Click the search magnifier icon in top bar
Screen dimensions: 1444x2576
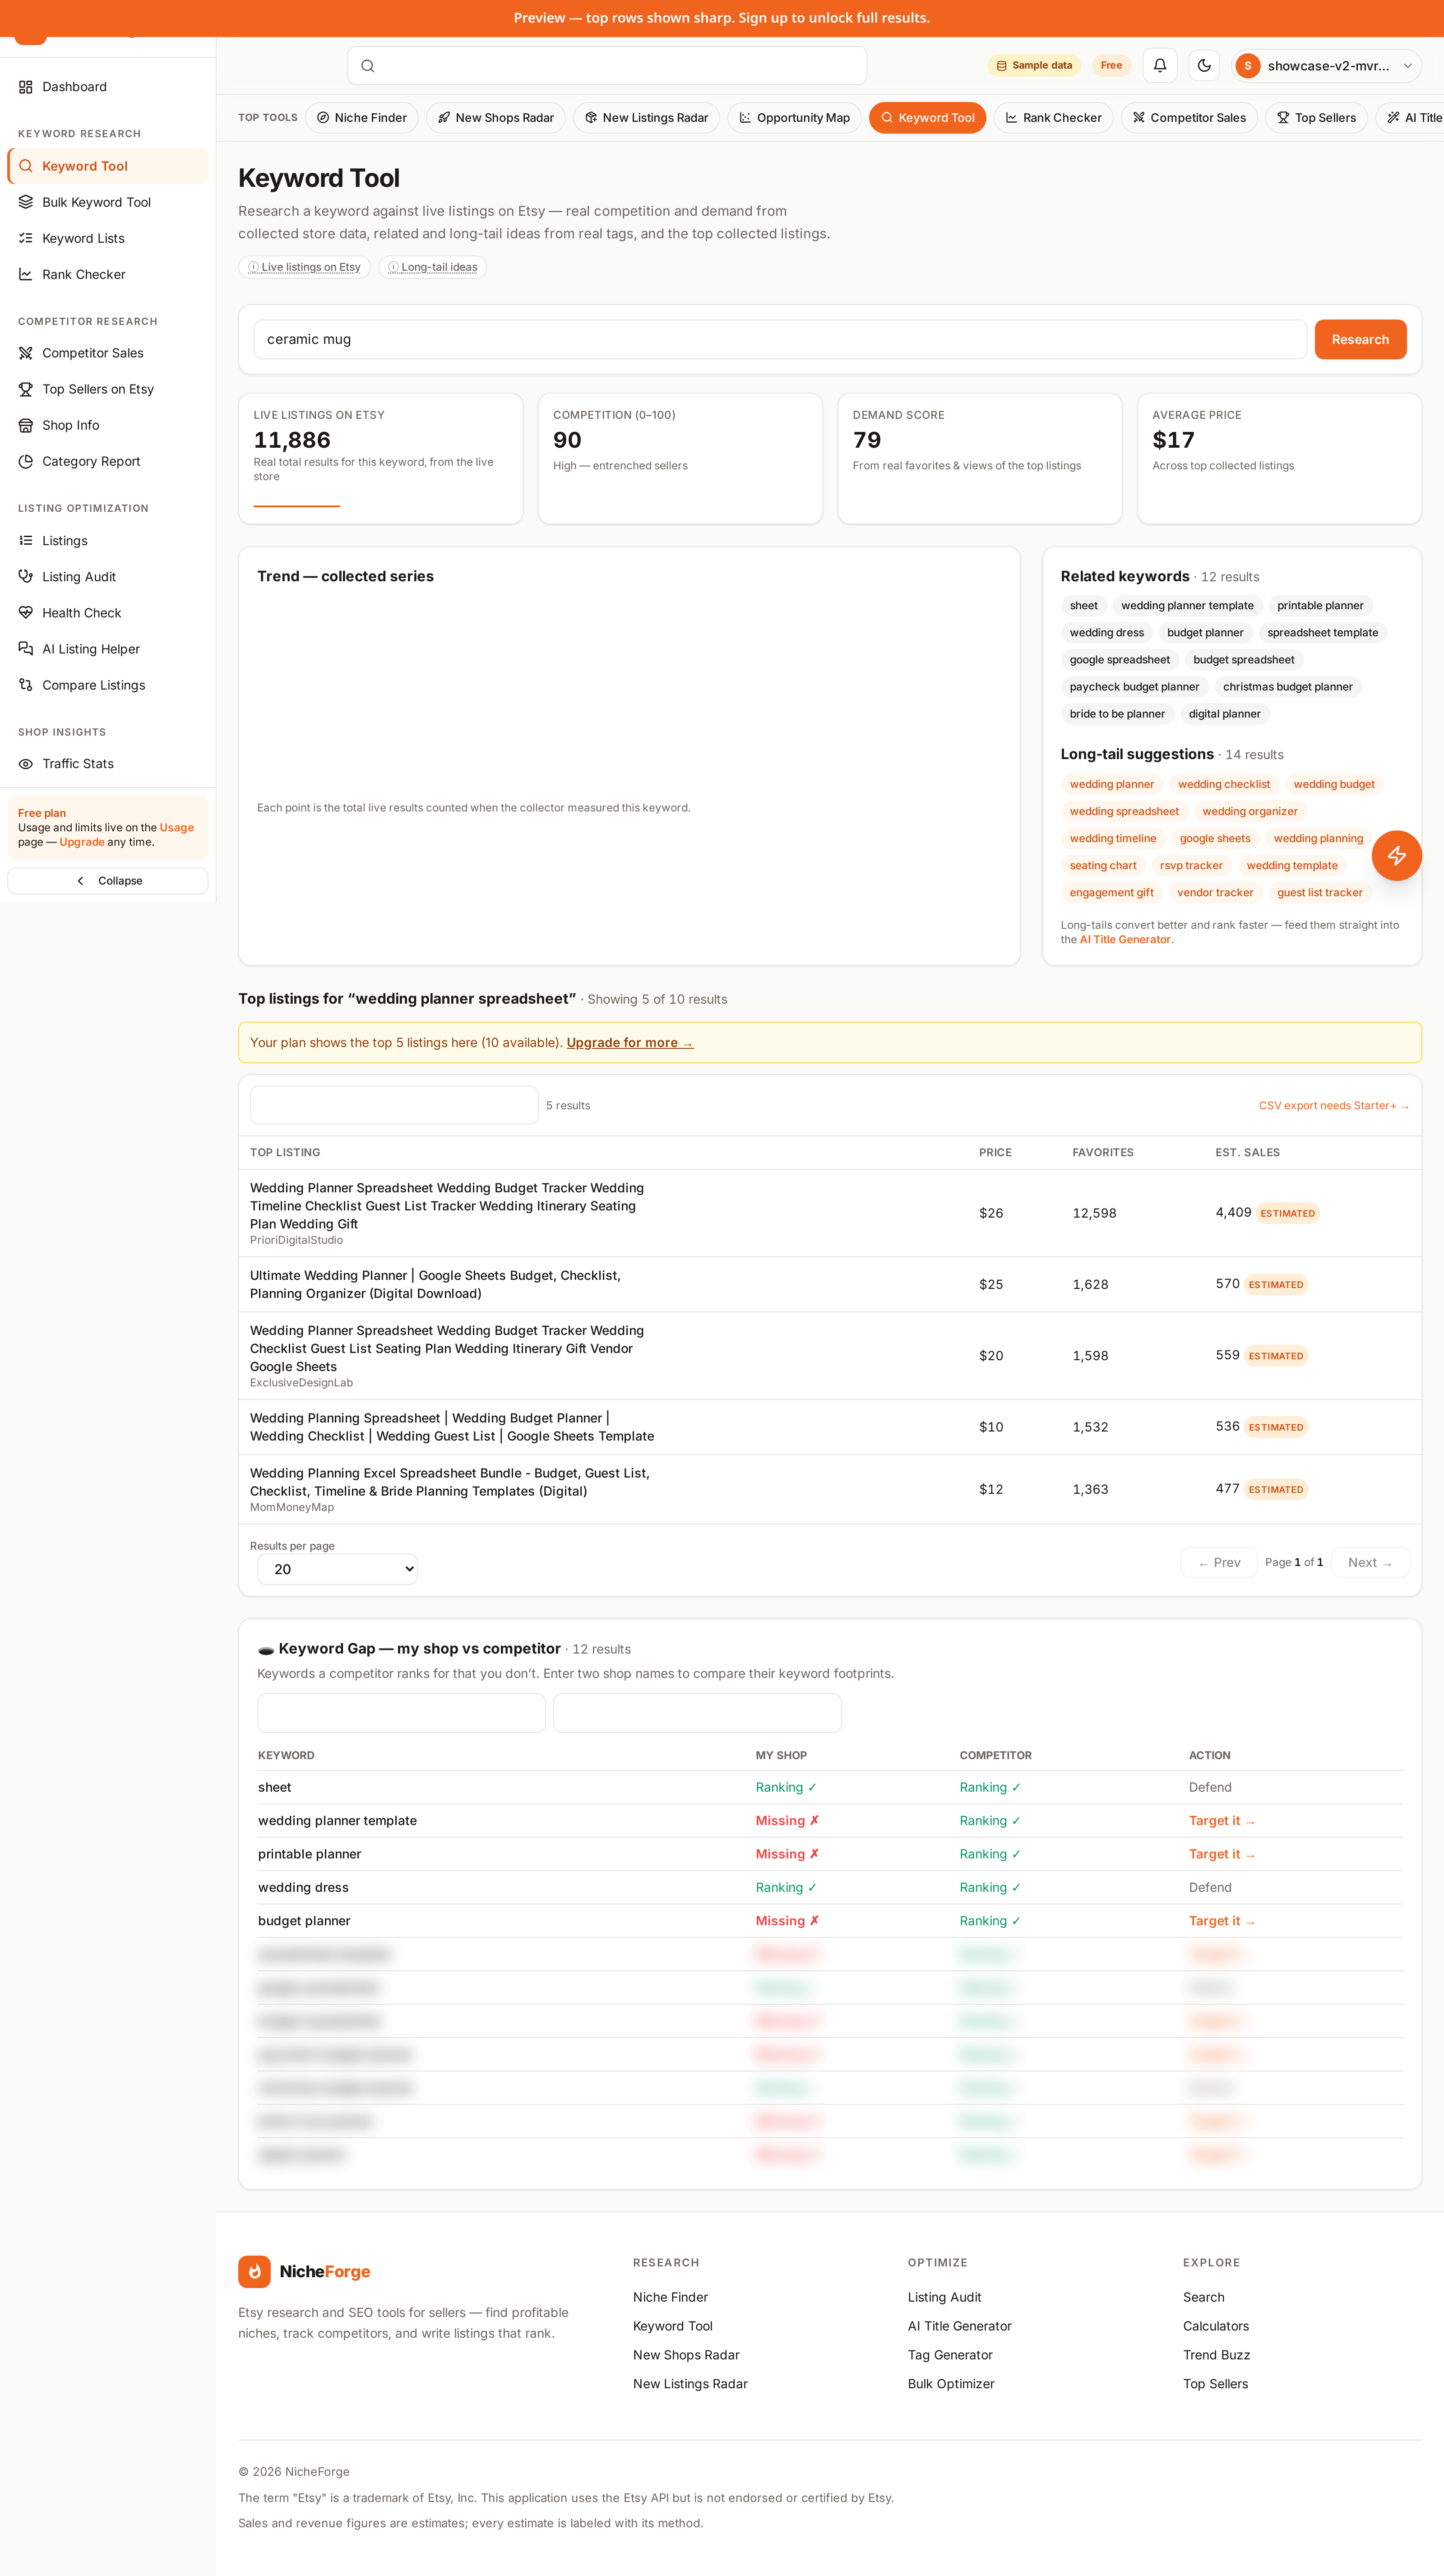pos(368,66)
